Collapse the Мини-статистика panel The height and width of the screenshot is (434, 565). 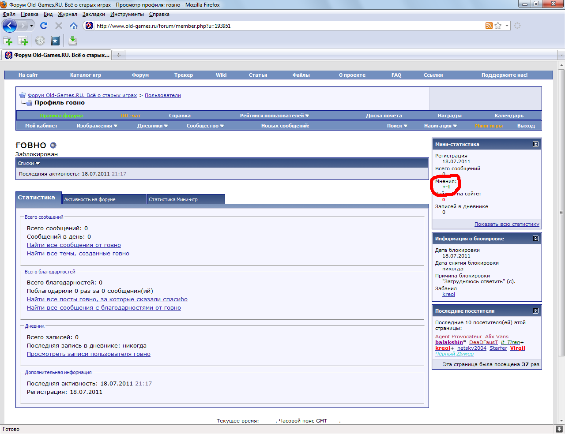coord(535,144)
